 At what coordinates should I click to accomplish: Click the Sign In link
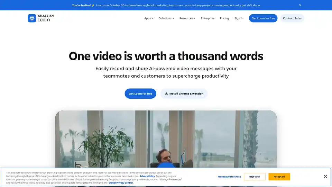[239, 18]
